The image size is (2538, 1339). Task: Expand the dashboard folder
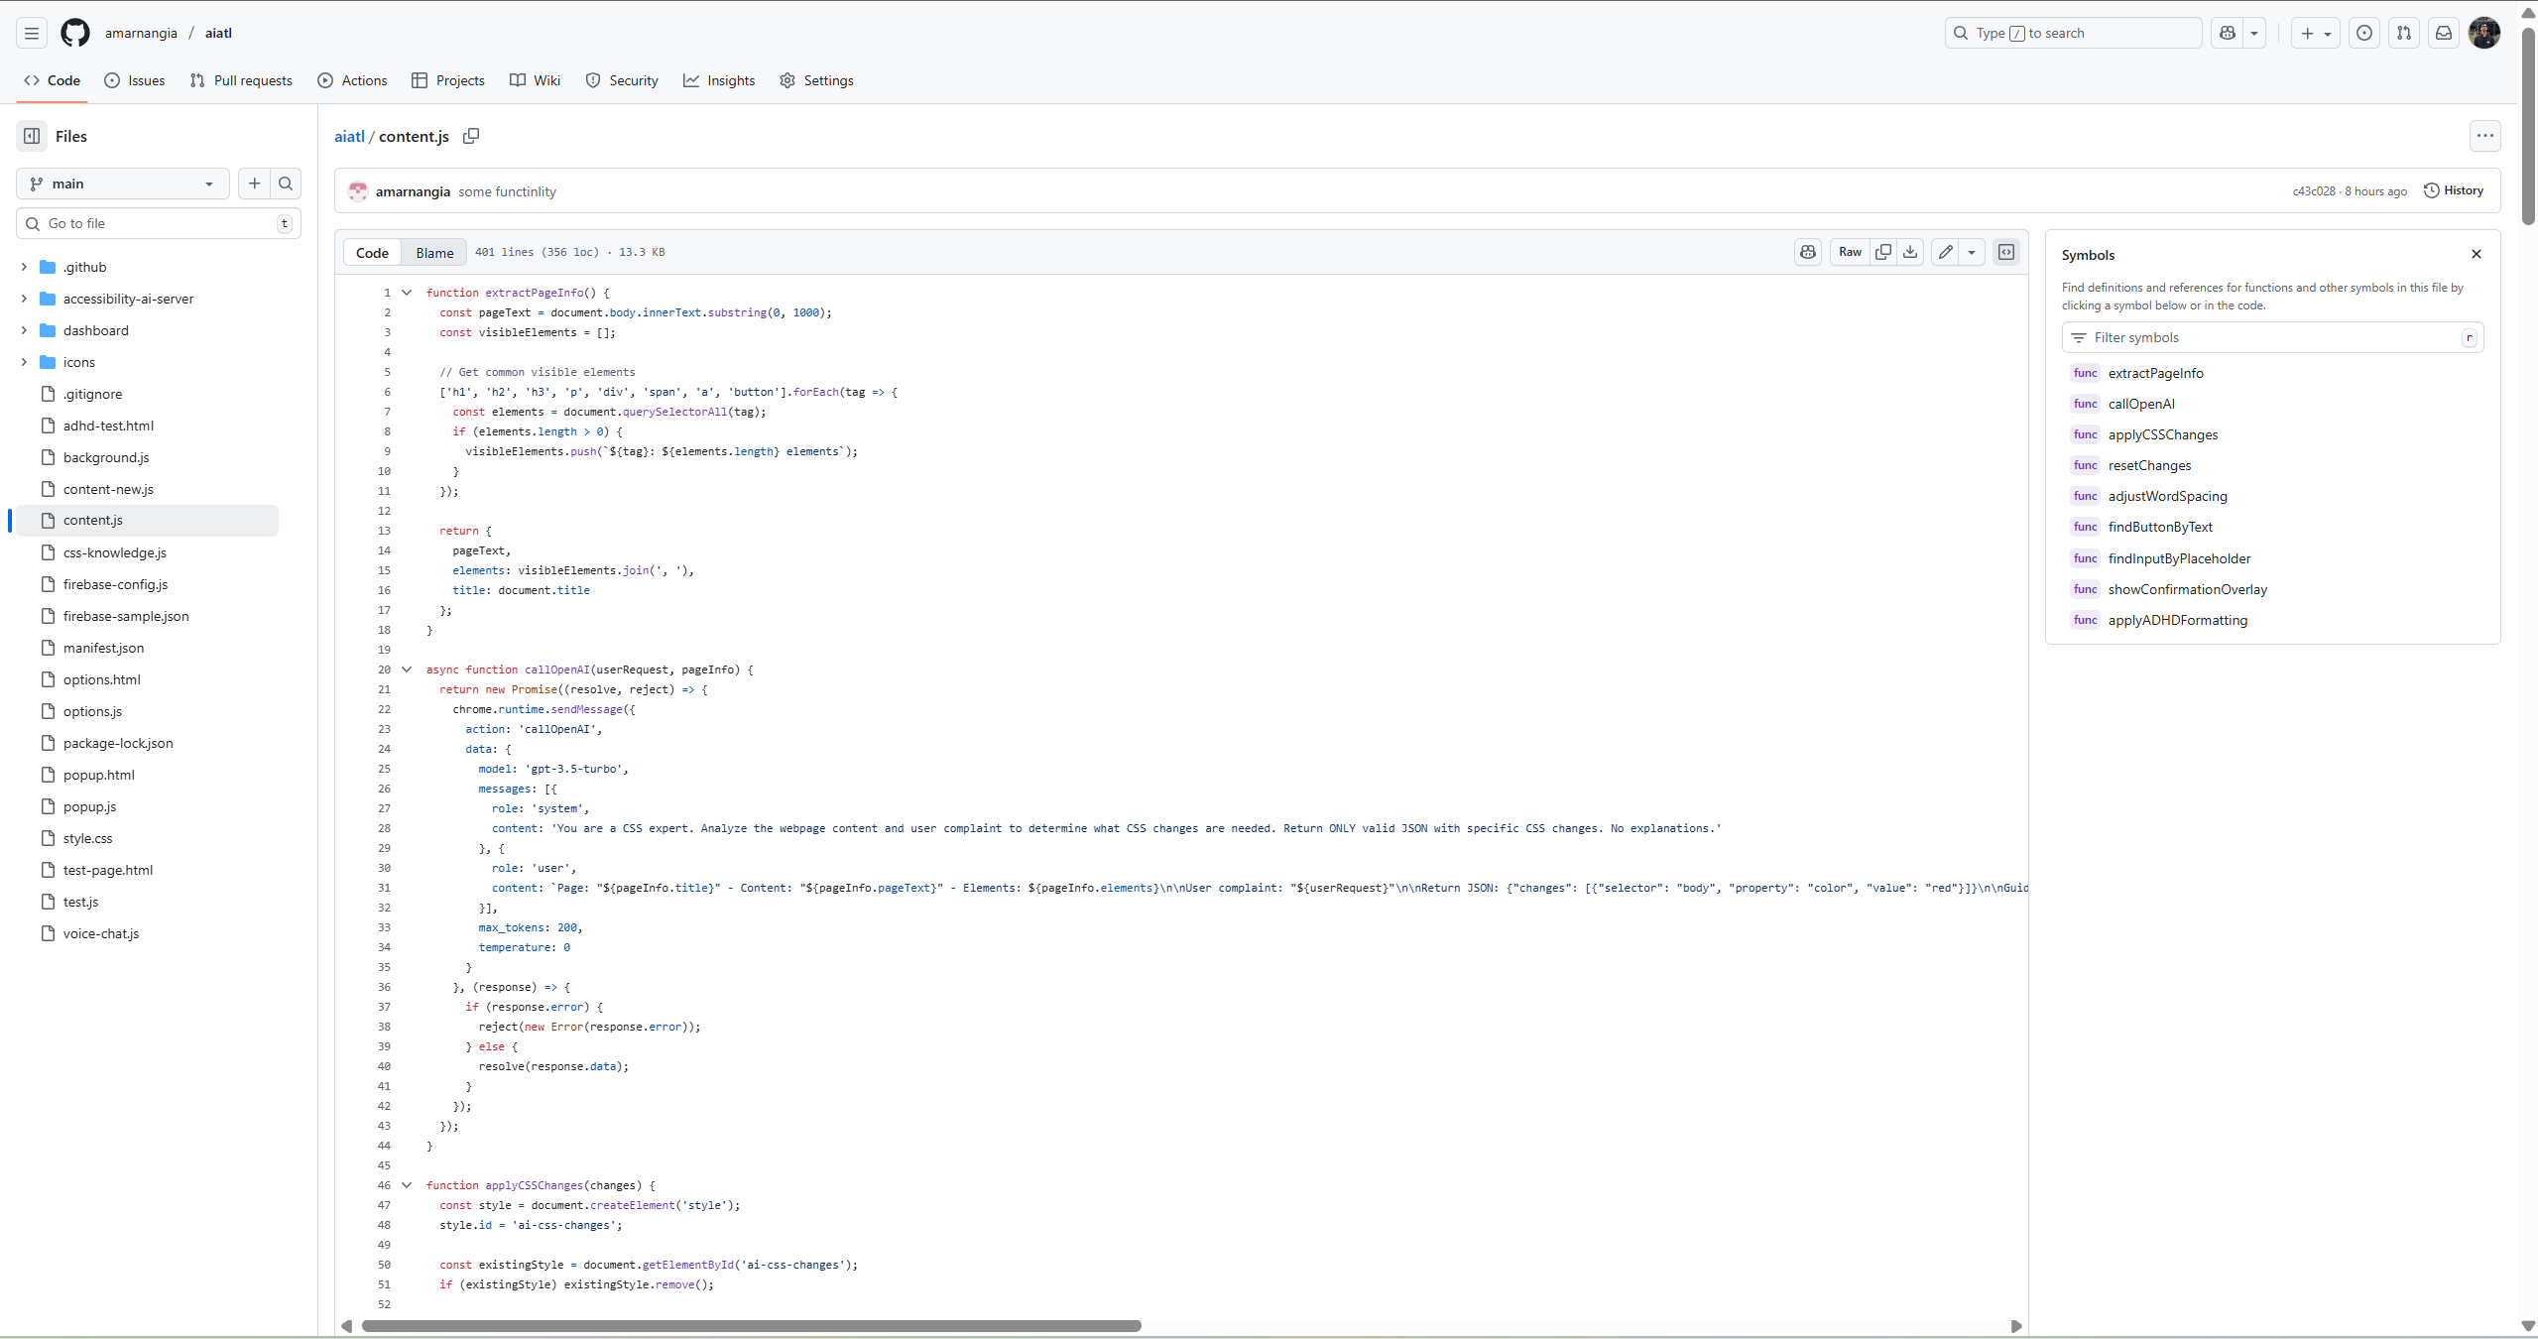pos(24,330)
